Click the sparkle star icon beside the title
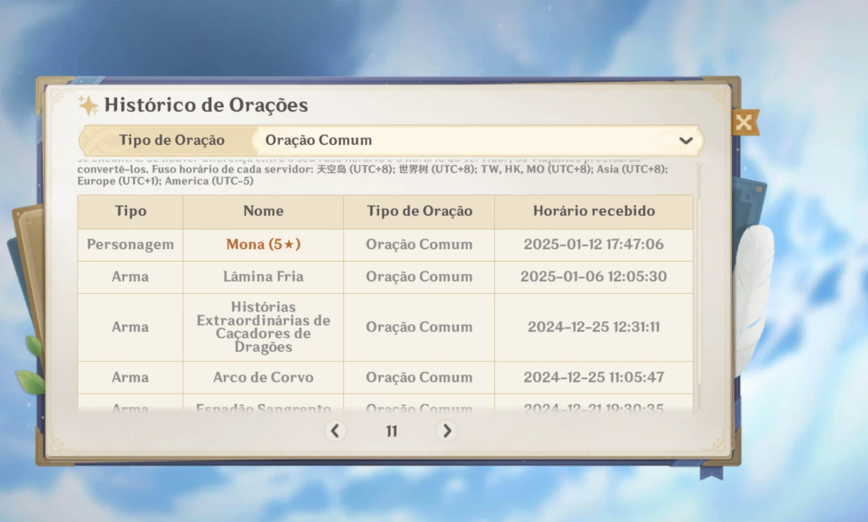868x522 pixels. 88,105
